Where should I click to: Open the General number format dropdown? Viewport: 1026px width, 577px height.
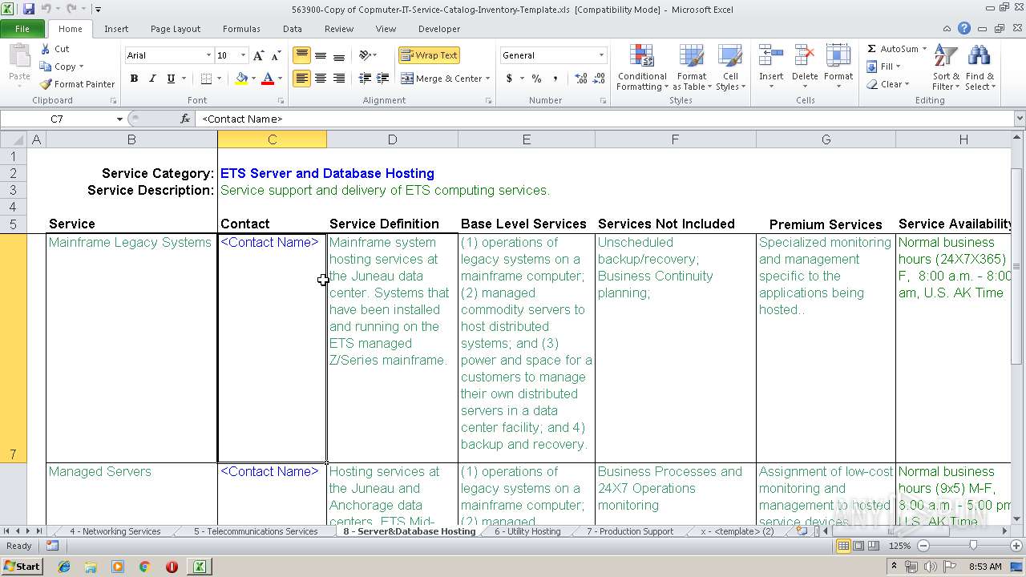pyautogui.click(x=601, y=55)
